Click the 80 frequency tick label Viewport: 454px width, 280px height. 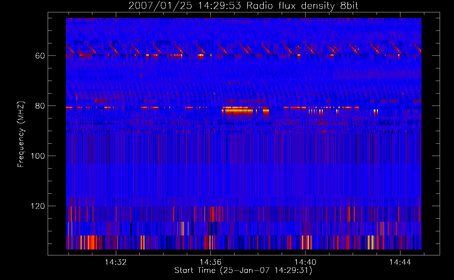40,106
